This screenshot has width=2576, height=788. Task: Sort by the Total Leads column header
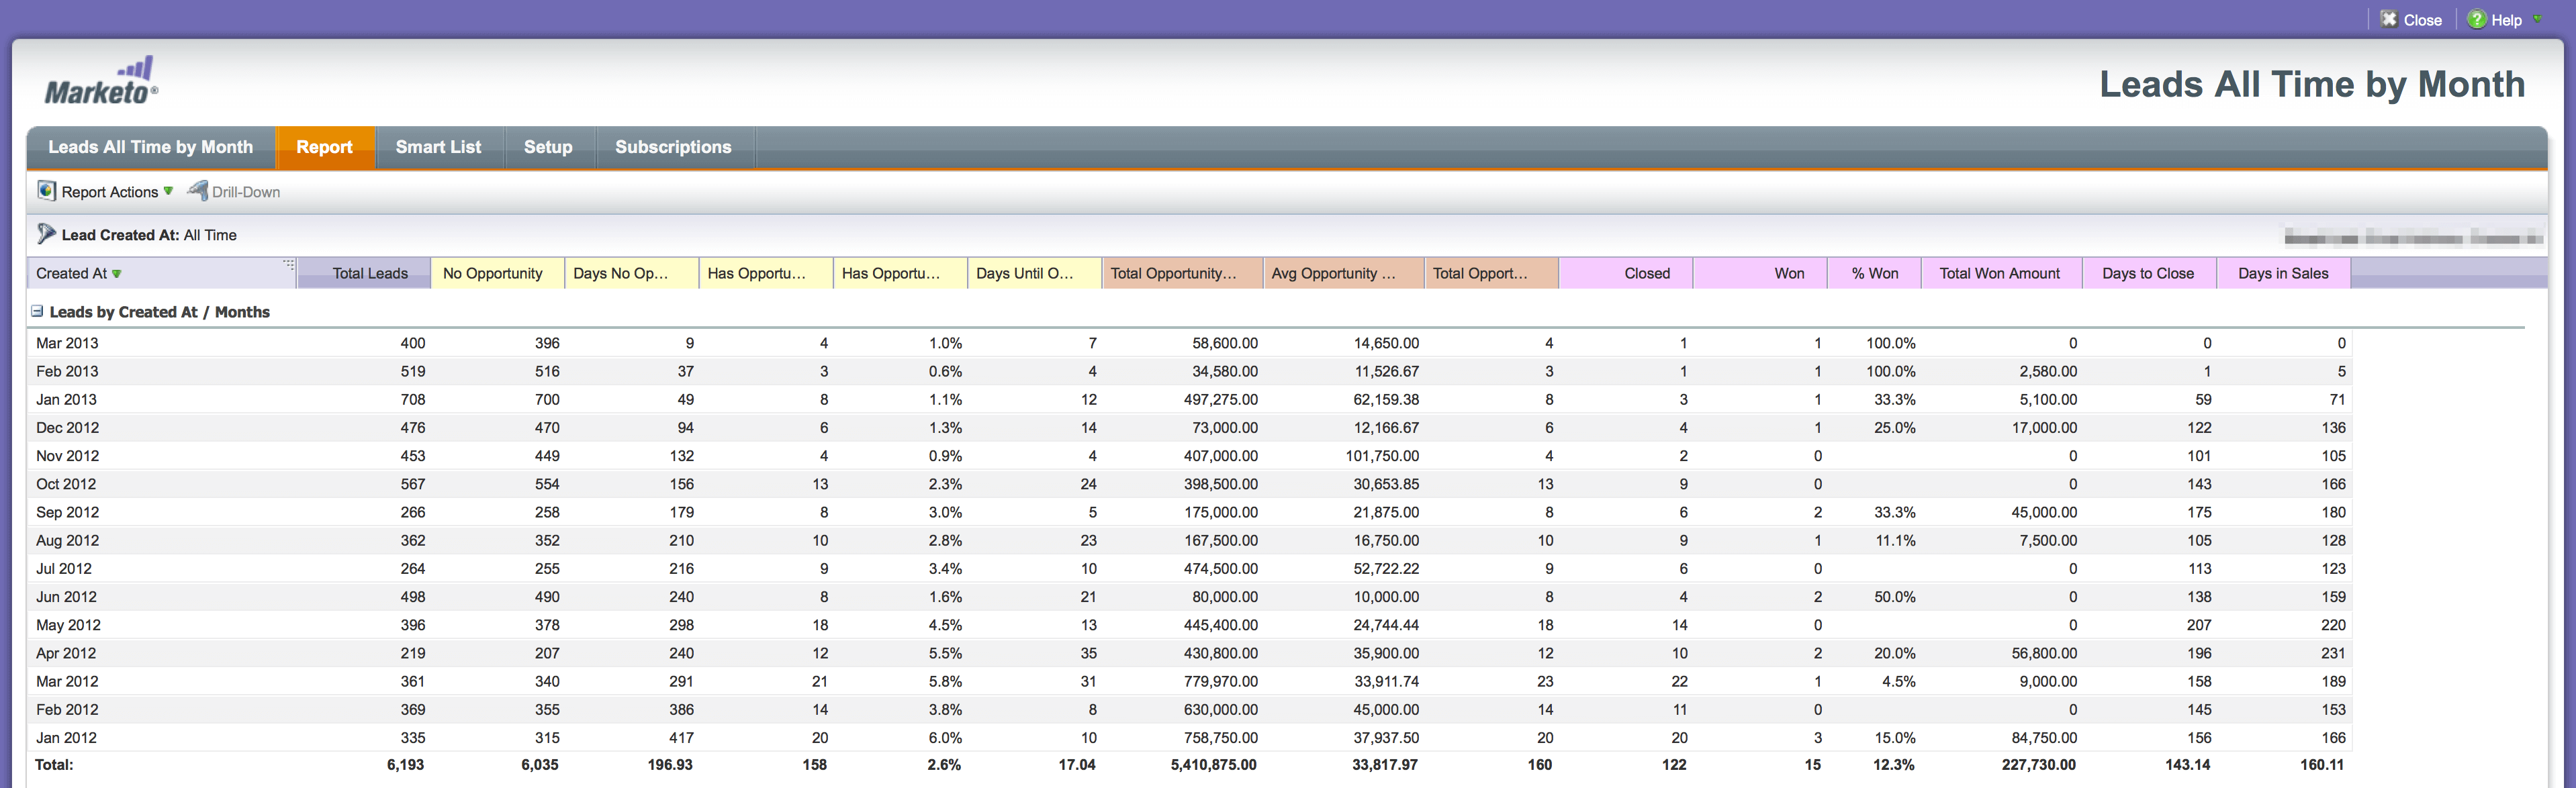(370, 274)
